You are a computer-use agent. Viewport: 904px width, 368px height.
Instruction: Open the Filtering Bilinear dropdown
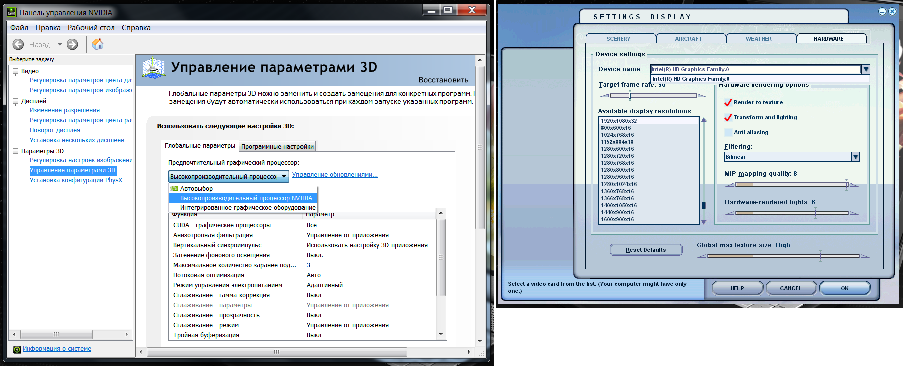point(792,157)
